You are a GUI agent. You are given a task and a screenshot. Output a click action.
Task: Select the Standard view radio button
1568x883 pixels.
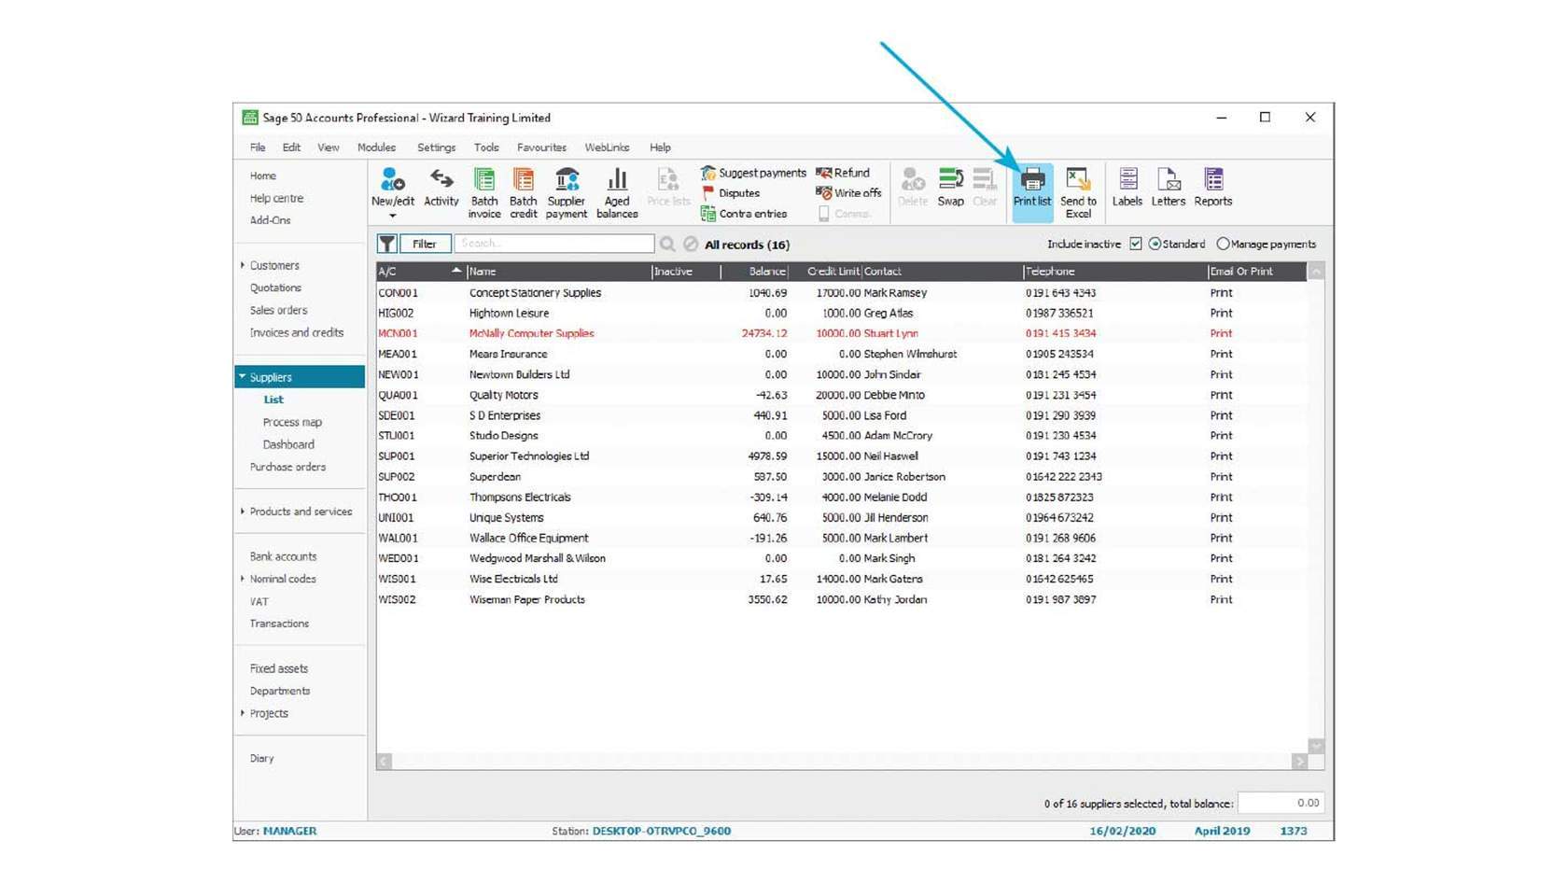coord(1155,244)
